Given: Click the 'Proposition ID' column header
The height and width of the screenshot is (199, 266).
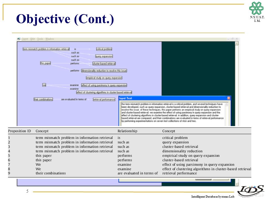Looking at the screenshot, I should (x=19, y=131).
